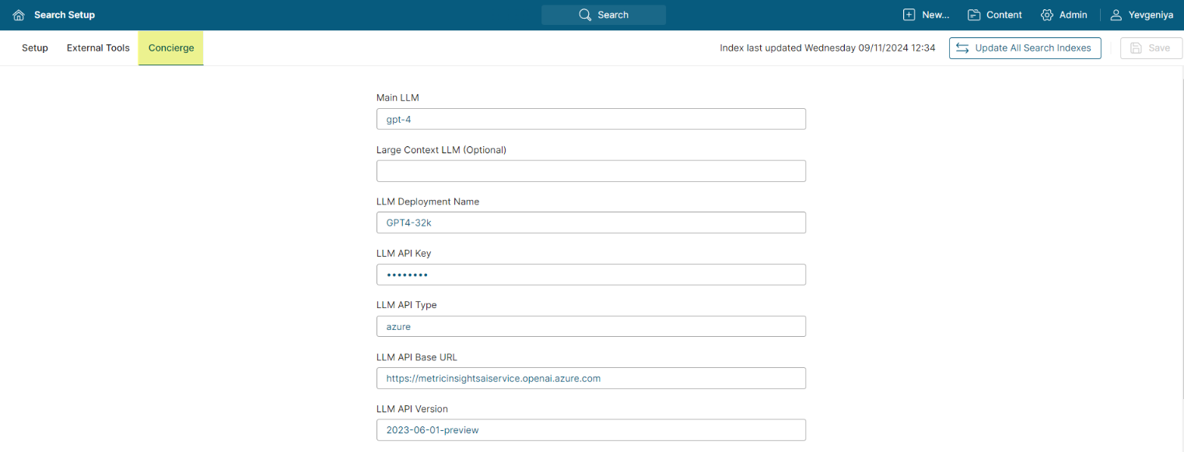Viewport: 1184px width, 452px height.
Task: Click the Admin gear icon
Action: (1047, 15)
